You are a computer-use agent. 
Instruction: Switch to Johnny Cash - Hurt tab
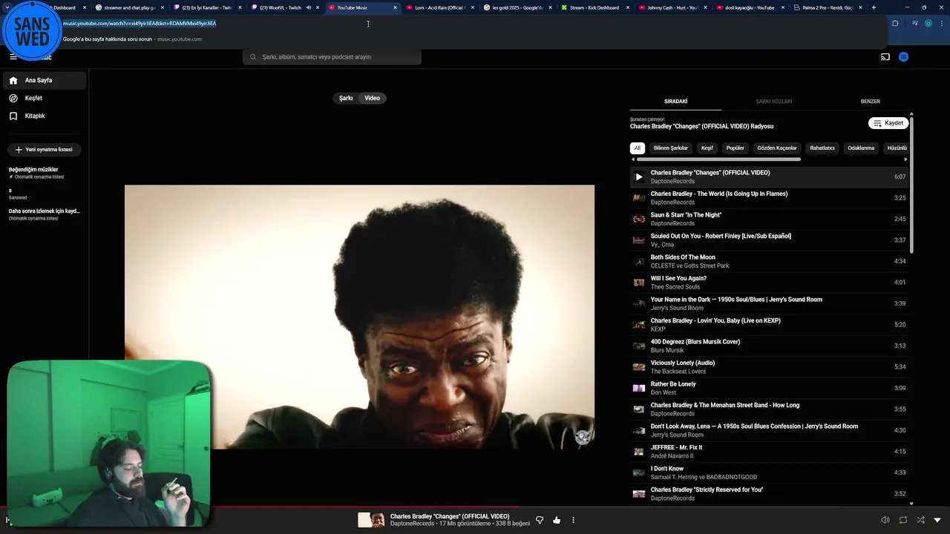click(672, 7)
